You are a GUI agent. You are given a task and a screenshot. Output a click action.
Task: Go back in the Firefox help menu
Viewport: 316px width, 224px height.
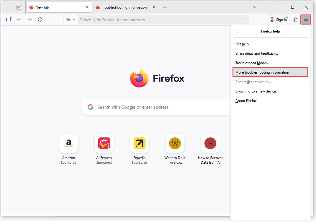pos(237,31)
